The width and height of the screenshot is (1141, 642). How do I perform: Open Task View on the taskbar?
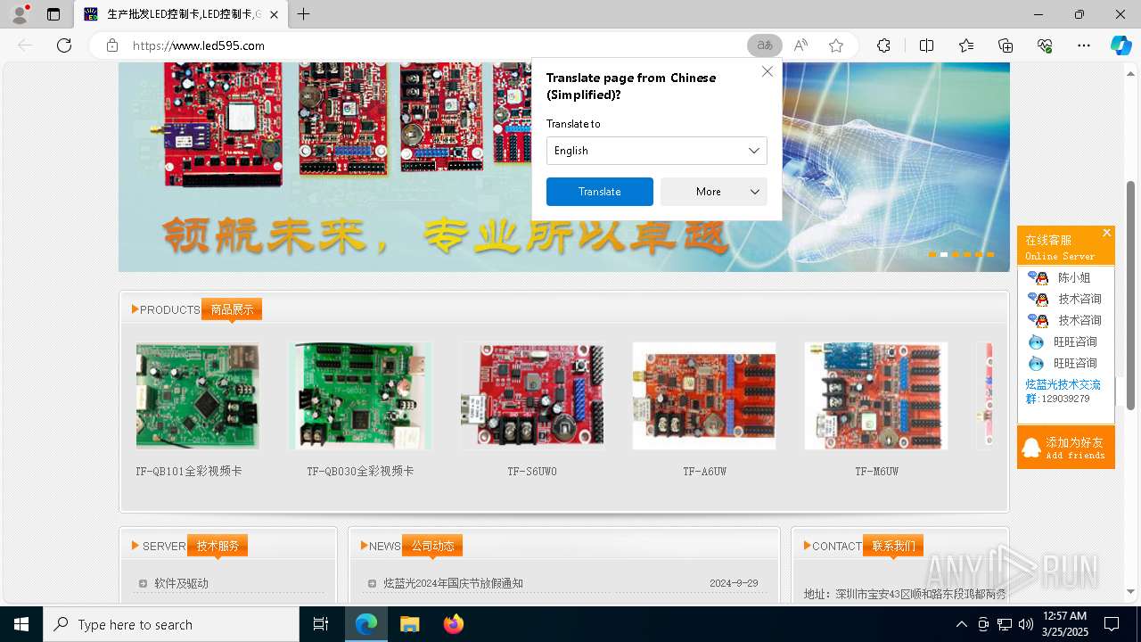click(321, 624)
